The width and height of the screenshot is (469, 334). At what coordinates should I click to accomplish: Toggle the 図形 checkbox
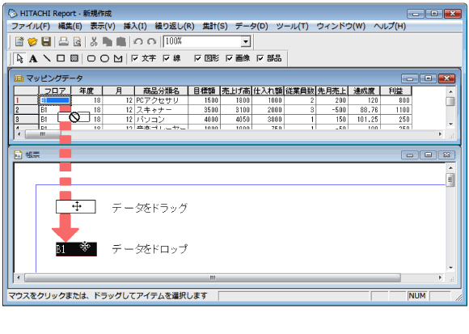[198, 58]
